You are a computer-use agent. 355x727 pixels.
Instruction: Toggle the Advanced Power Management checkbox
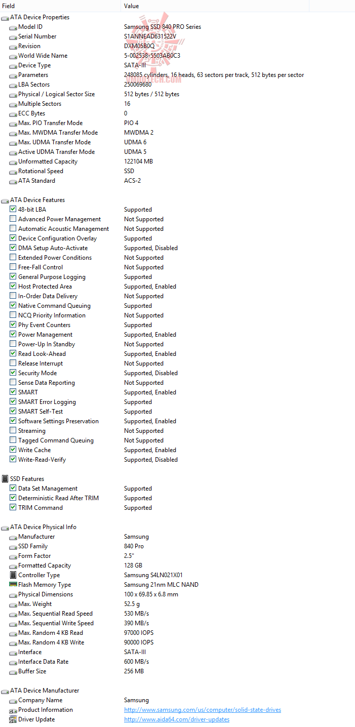click(13, 219)
